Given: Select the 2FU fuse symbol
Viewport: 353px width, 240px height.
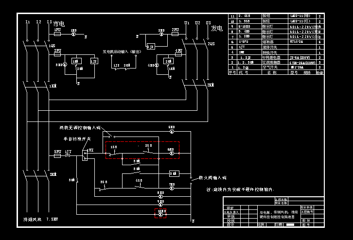Looking at the screenshot, I should pyautogui.click(x=175, y=34).
